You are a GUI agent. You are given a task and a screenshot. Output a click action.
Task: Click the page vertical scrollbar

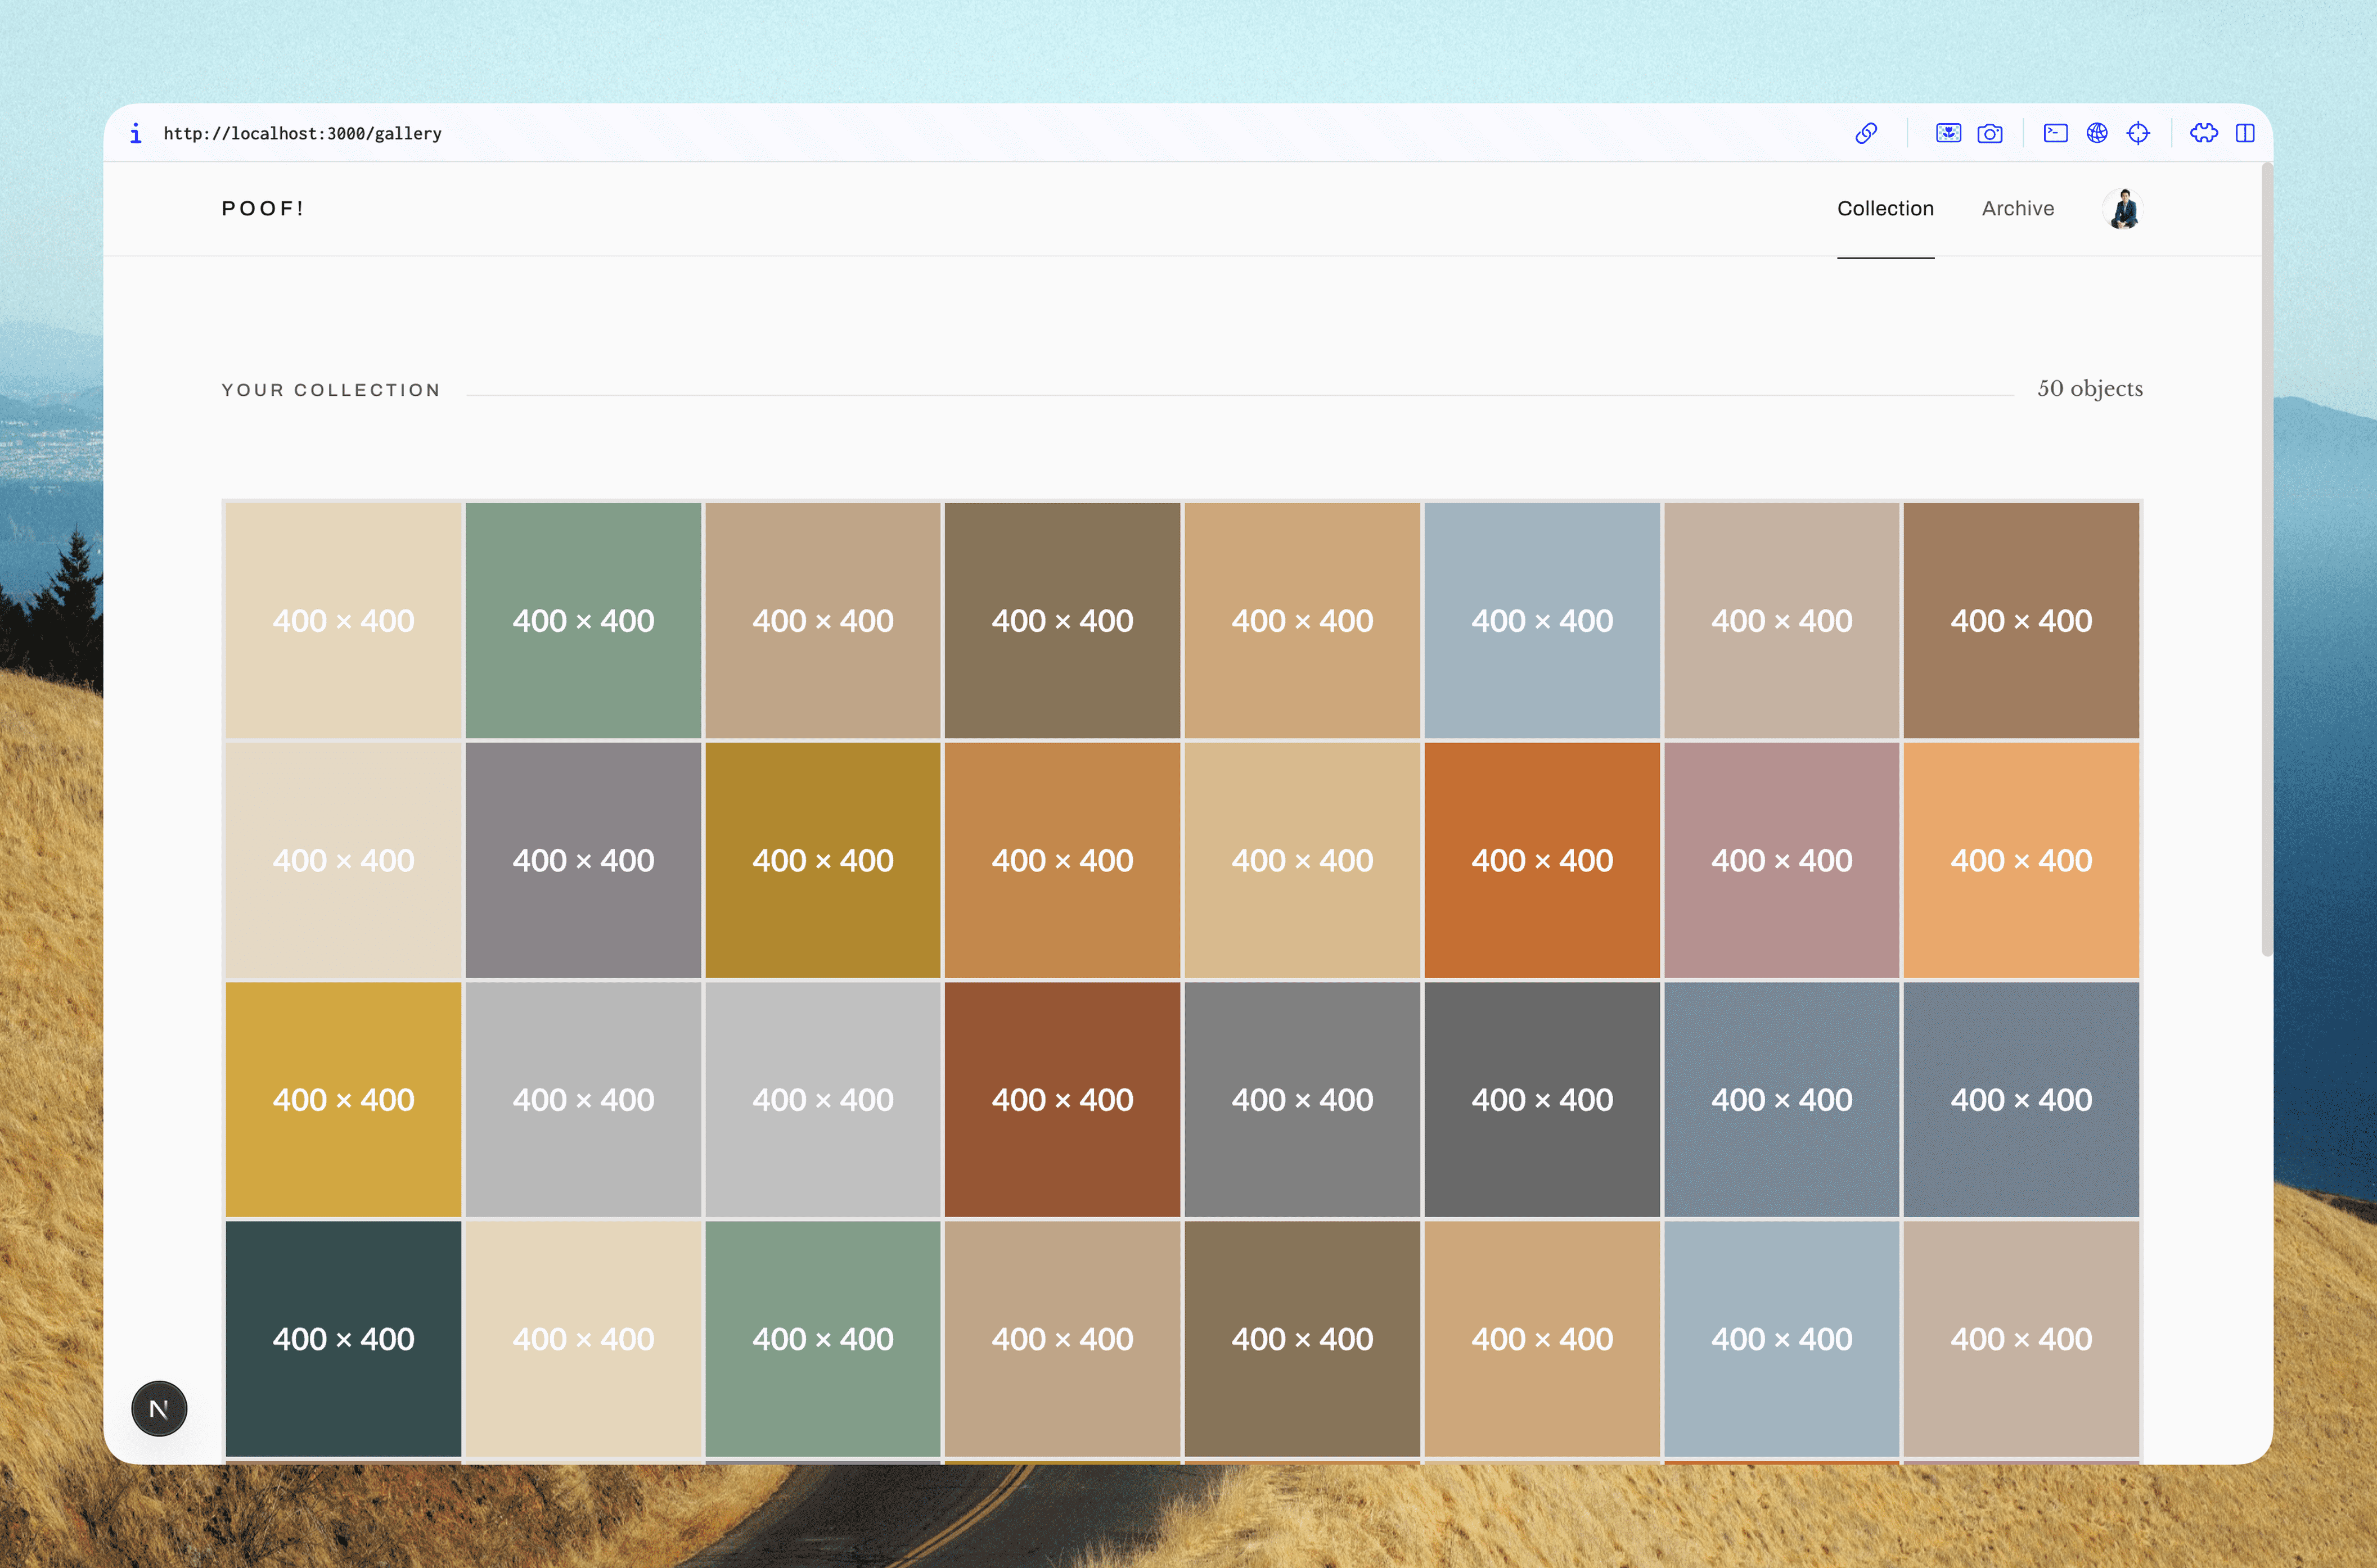[x=2266, y=560]
